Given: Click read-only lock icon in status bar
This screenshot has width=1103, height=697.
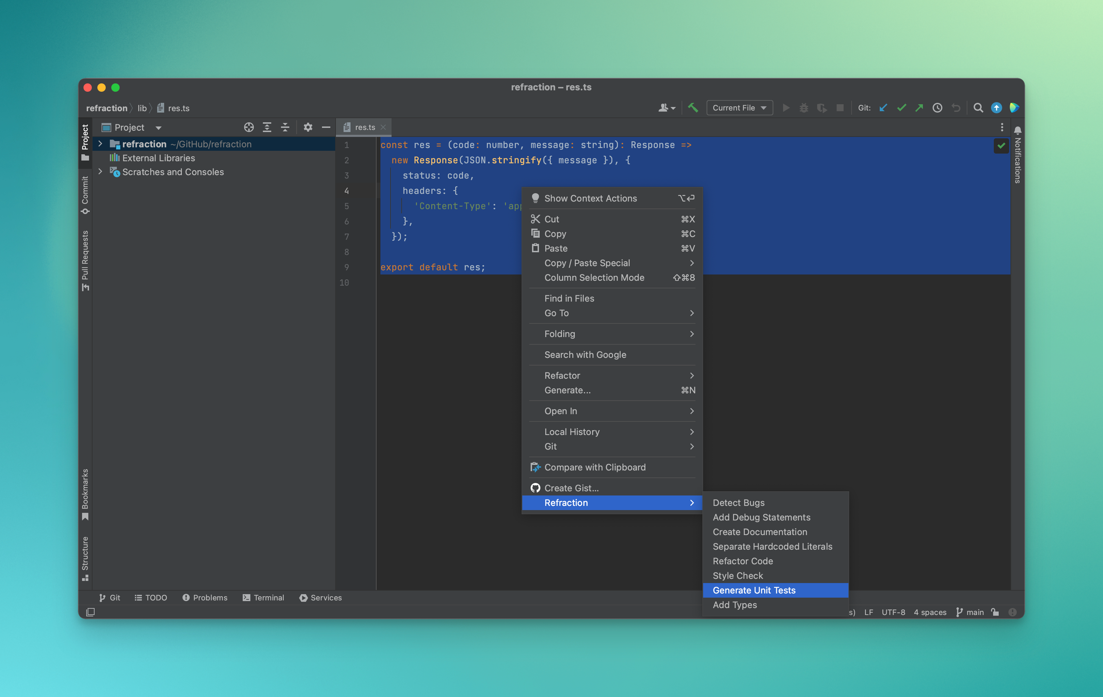Looking at the screenshot, I should click(x=995, y=612).
